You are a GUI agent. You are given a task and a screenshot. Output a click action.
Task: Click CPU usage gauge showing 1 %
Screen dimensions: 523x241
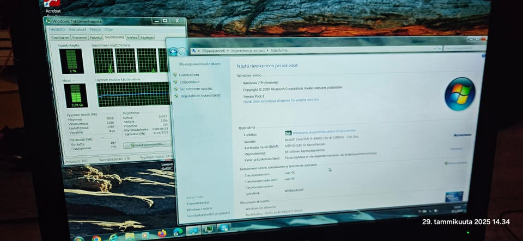coord(71,61)
